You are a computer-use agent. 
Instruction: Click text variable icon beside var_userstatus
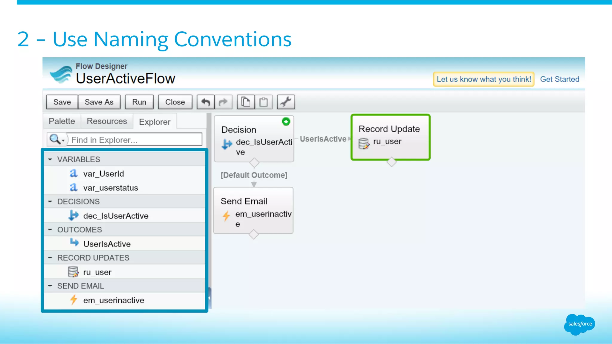click(74, 187)
